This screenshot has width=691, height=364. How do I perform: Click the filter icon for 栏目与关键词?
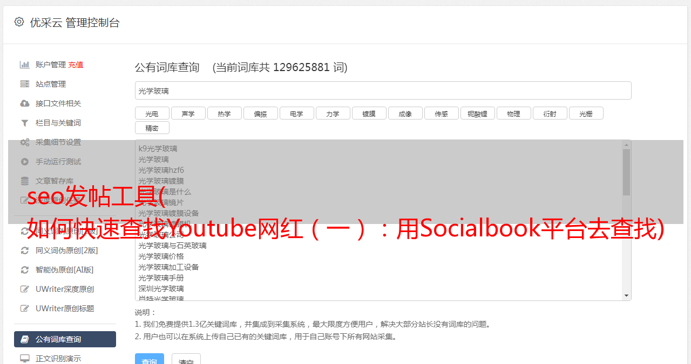click(25, 123)
